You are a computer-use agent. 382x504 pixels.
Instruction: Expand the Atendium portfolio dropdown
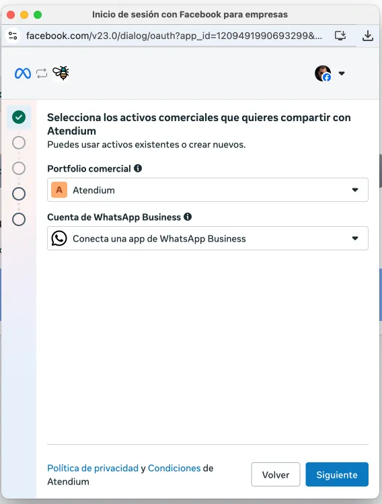[208, 190]
